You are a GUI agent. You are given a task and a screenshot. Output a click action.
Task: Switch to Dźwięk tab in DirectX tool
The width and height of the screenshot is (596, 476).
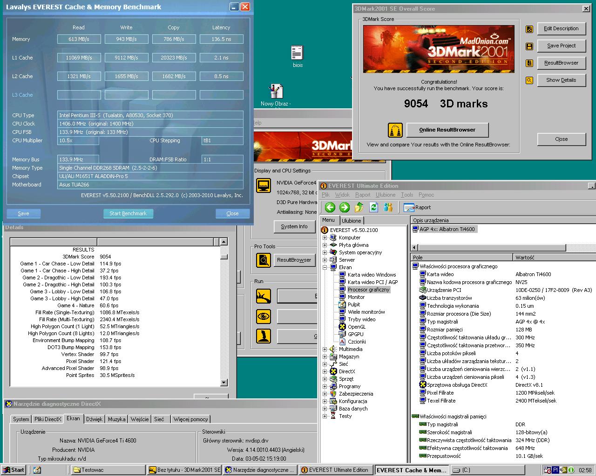pyautogui.click(x=94, y=419)
